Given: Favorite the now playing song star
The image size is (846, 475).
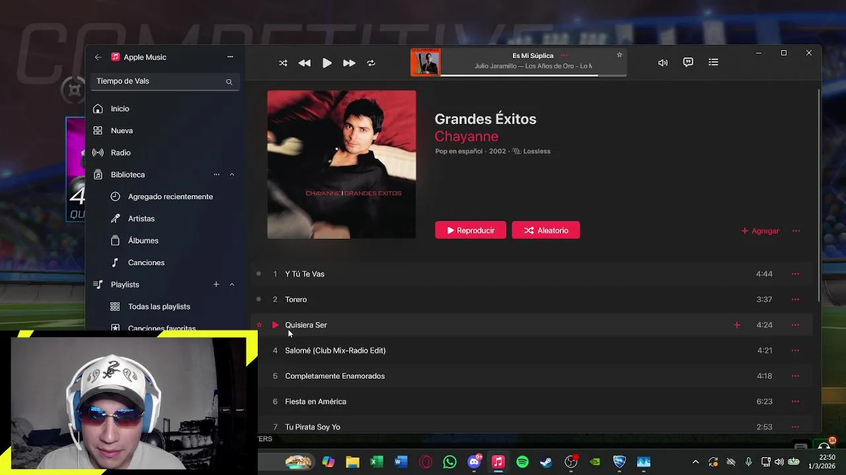Looking at the screenshot, I should click(x=619, y=55).
